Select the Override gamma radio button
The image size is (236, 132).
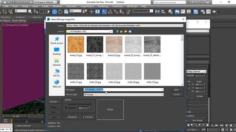click(x=66, y=108)
